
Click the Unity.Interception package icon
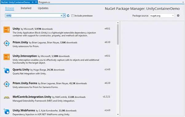(x=7, y=57)
